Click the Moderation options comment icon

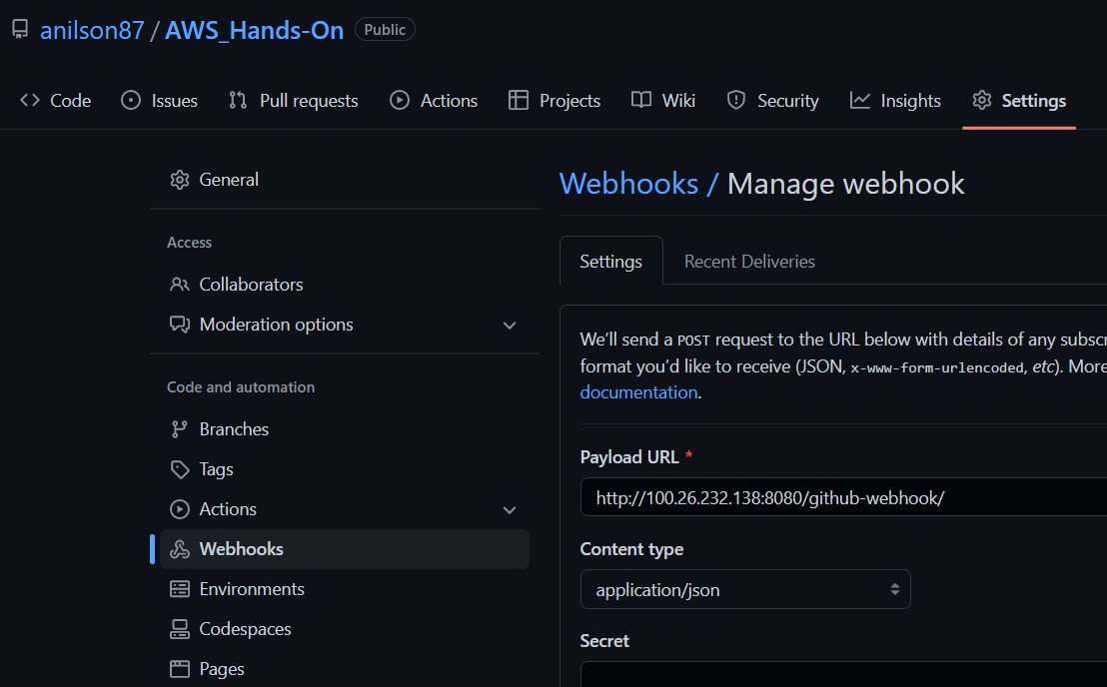coord(180,325)
